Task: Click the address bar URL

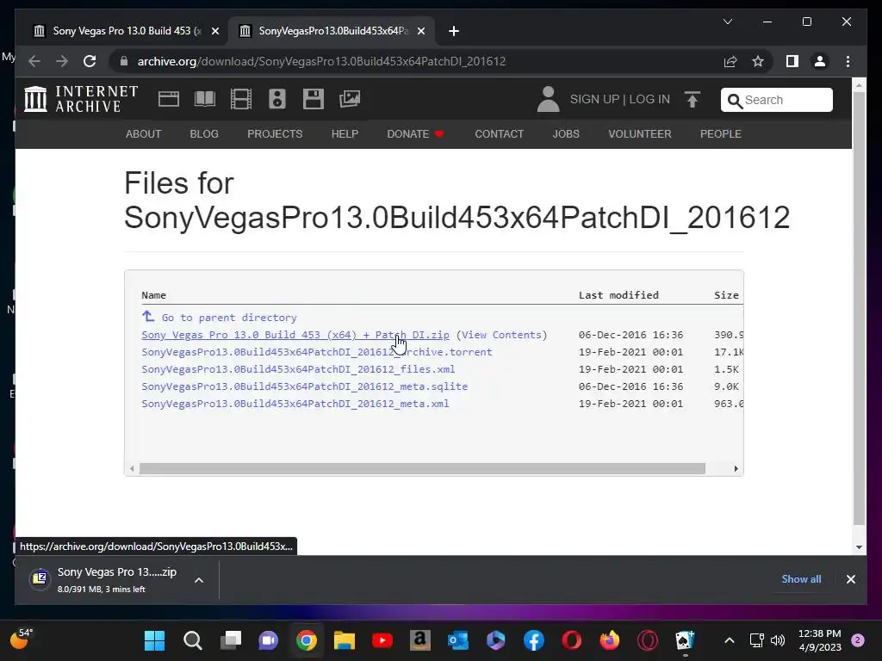Action: tap(322, 61)
